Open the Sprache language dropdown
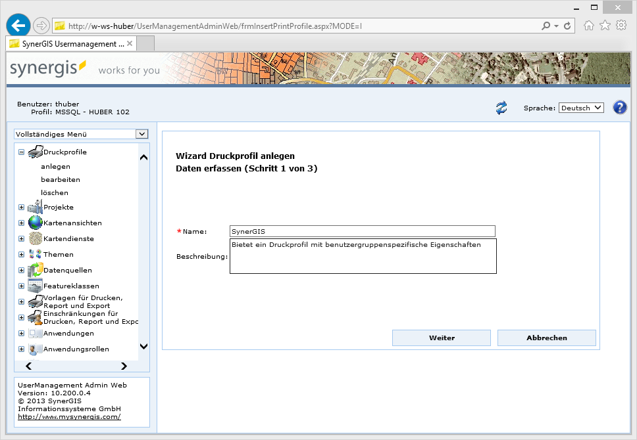 581,108
